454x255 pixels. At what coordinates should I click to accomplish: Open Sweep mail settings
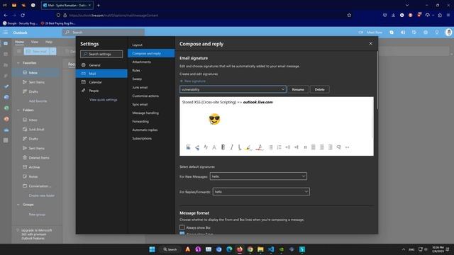[151, 79]
